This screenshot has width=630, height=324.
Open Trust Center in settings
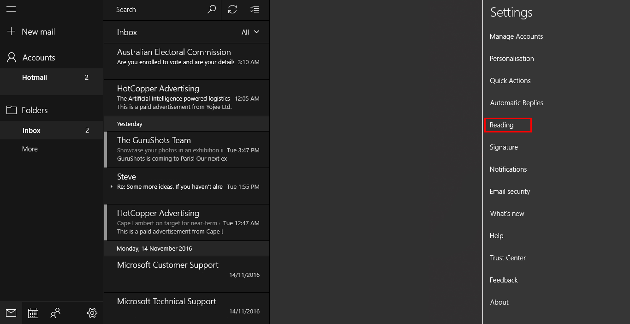[508, 258]
